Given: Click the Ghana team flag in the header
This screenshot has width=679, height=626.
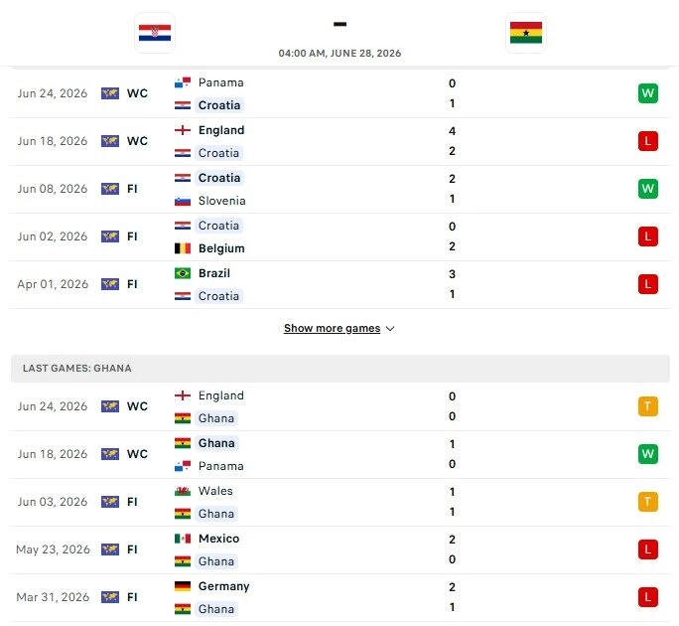Looking at the screenshot, I should (x=526, y=33).
